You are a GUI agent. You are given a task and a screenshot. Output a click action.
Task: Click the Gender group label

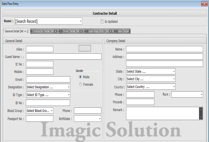(x=79, y=71)
